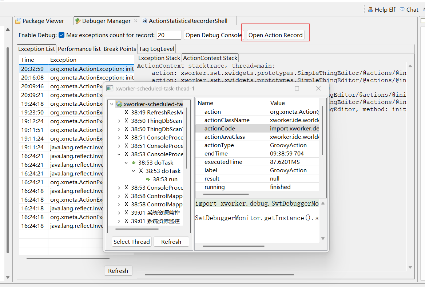425x287 pixels.
Task: Open the Performance list tab
Action: pyautogui.click(x=79, y=49)
